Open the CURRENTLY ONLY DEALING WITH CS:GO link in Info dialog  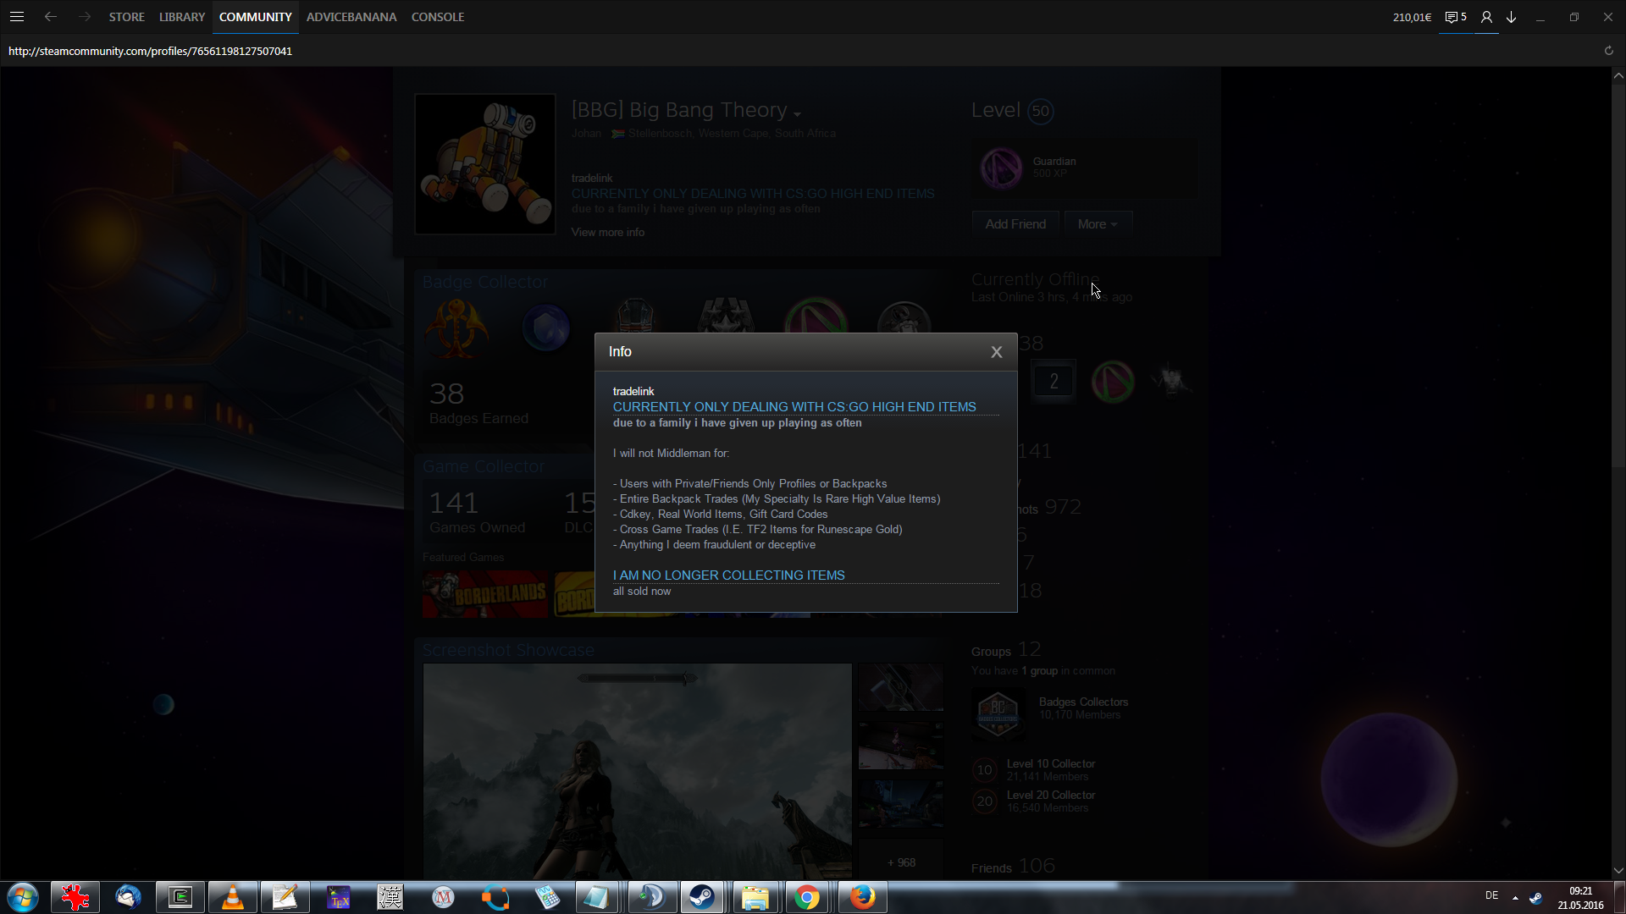click(794, 407)
